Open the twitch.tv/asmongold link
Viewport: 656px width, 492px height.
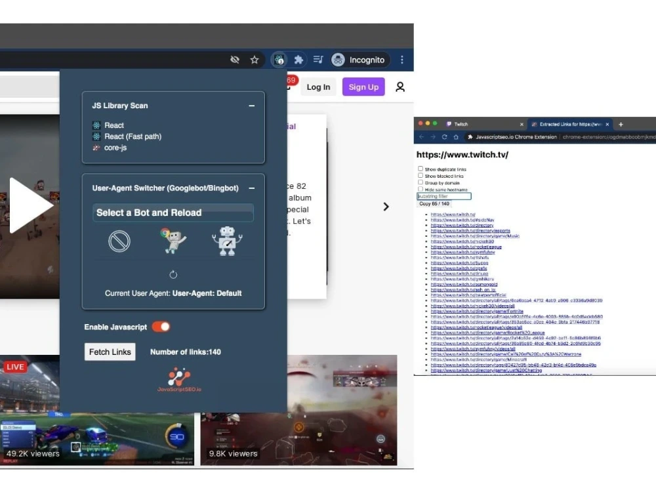pyautogui.click(x=464, y=285)
